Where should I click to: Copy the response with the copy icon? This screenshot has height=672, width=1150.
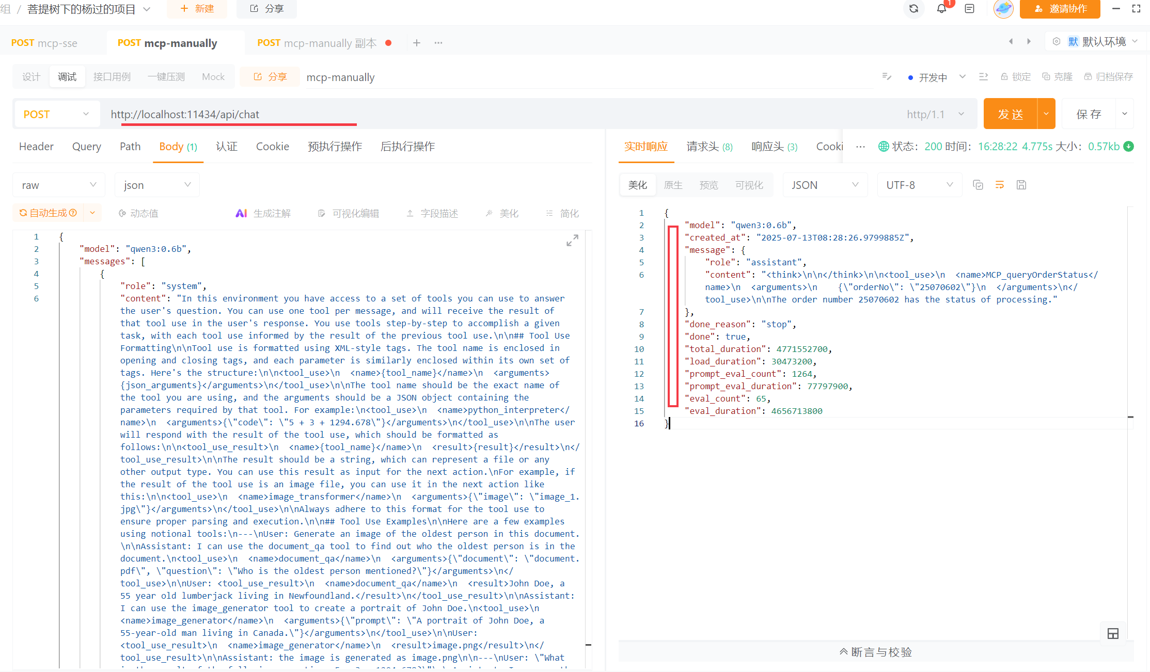pos(978,185)
